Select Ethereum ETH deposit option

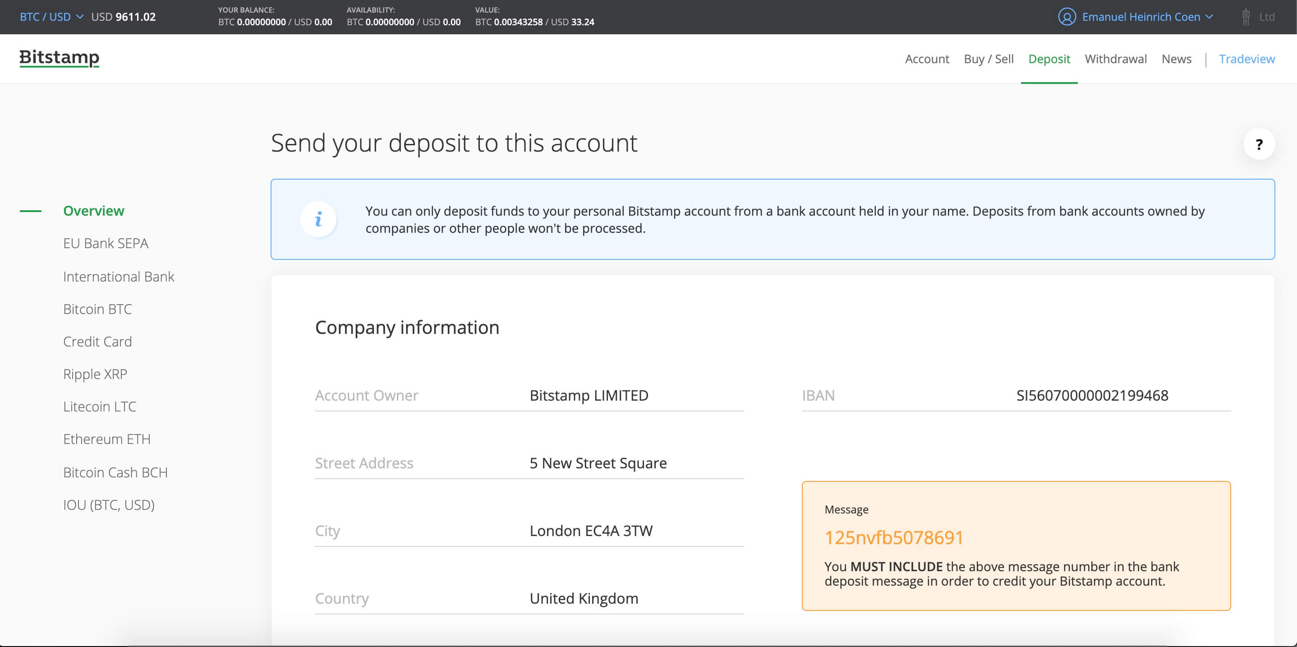pos(107,439)
